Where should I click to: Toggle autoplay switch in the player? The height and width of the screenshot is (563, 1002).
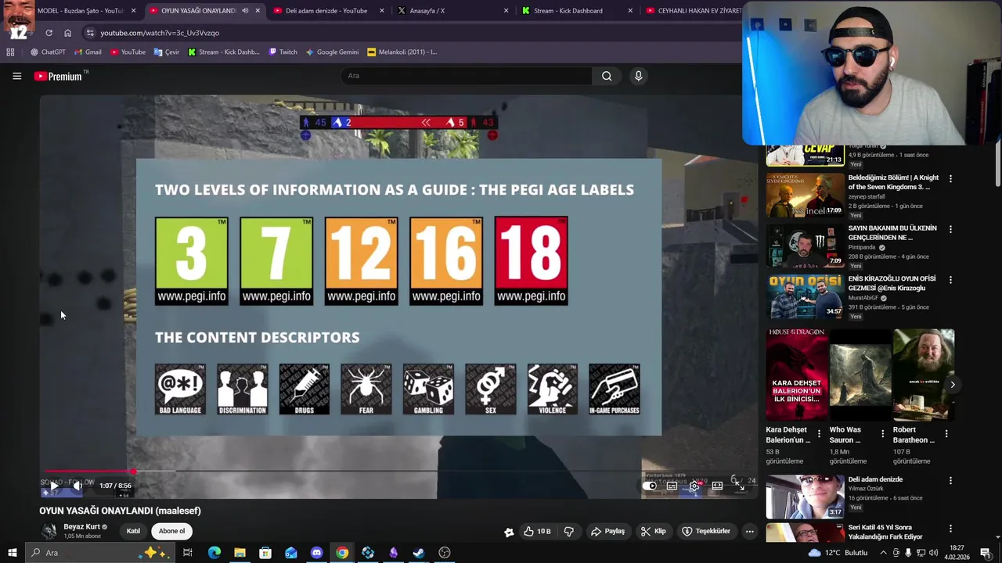coord(650,486)
